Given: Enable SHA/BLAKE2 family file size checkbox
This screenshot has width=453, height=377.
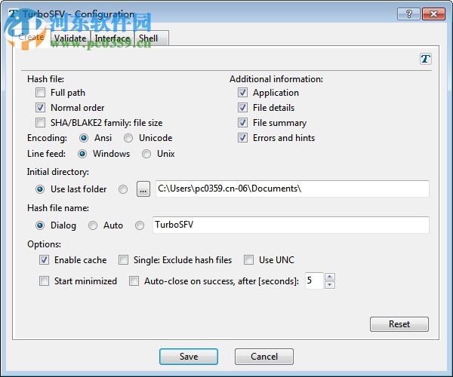Looking at the screenshot, I should (40, 123).
